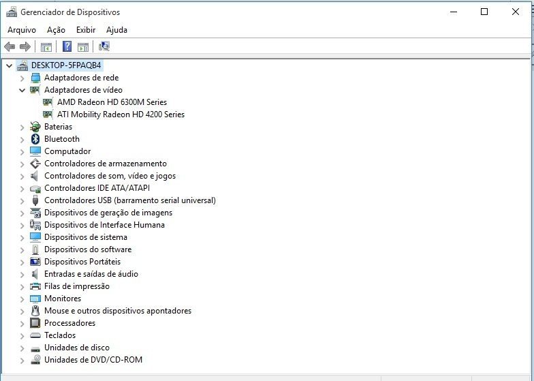The width and height of the screenshot is (534, 381).
Task: Click the storage controllers icon
Action: [35, 164]
